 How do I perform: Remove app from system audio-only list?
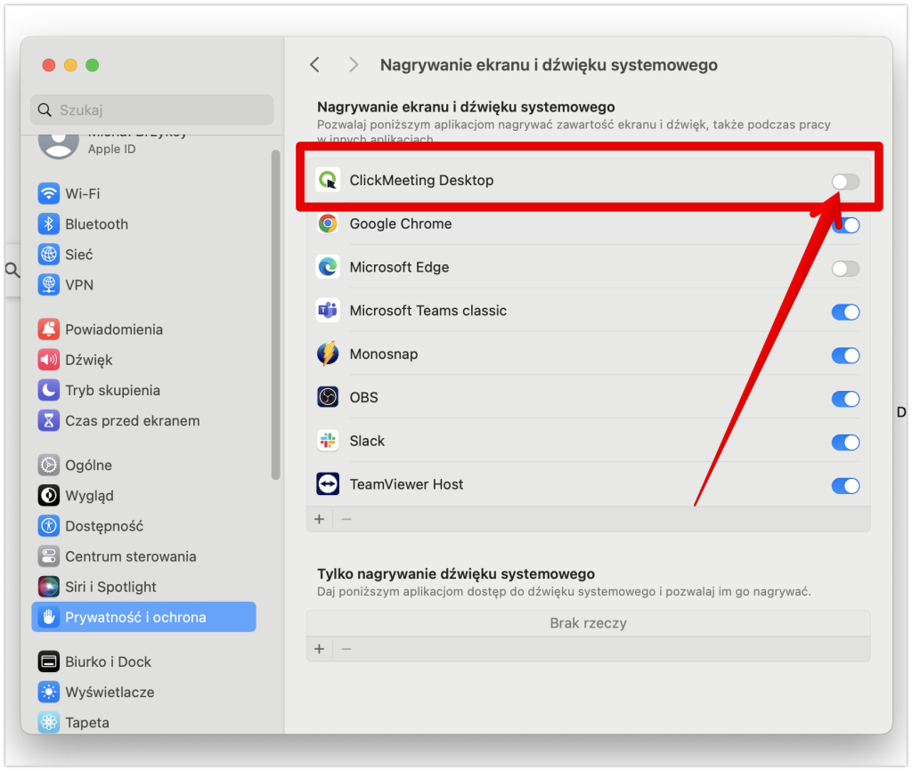click(346, 649)
